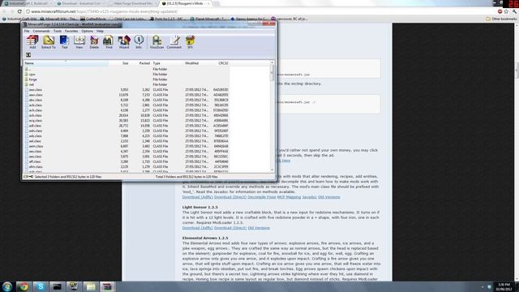This screenshot has width=519, height=292.
Task: Switch to the MinecraftForge Download Chrome tab
Action: (132, 3)
